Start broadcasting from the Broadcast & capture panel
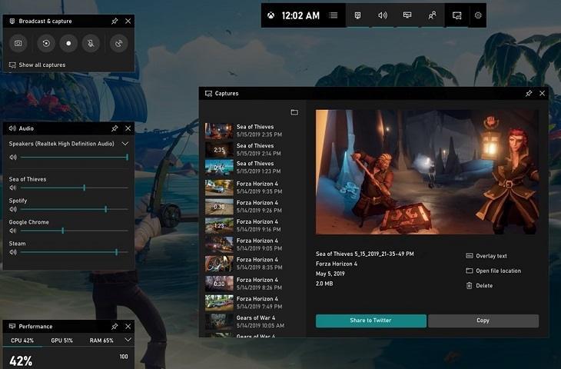This screenshot has width=561, height=369. click(119, 43)
